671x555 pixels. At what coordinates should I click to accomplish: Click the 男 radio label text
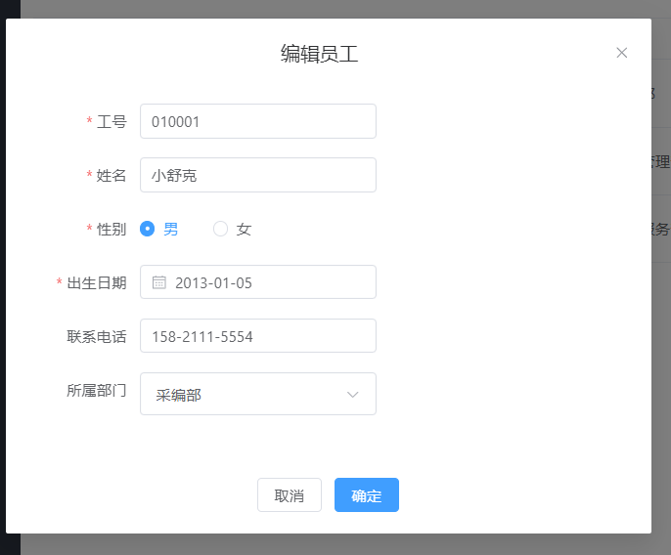click(171, 230)
